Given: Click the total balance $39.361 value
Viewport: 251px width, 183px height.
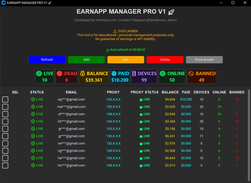Looking at the screenshot, I should 94,80.
